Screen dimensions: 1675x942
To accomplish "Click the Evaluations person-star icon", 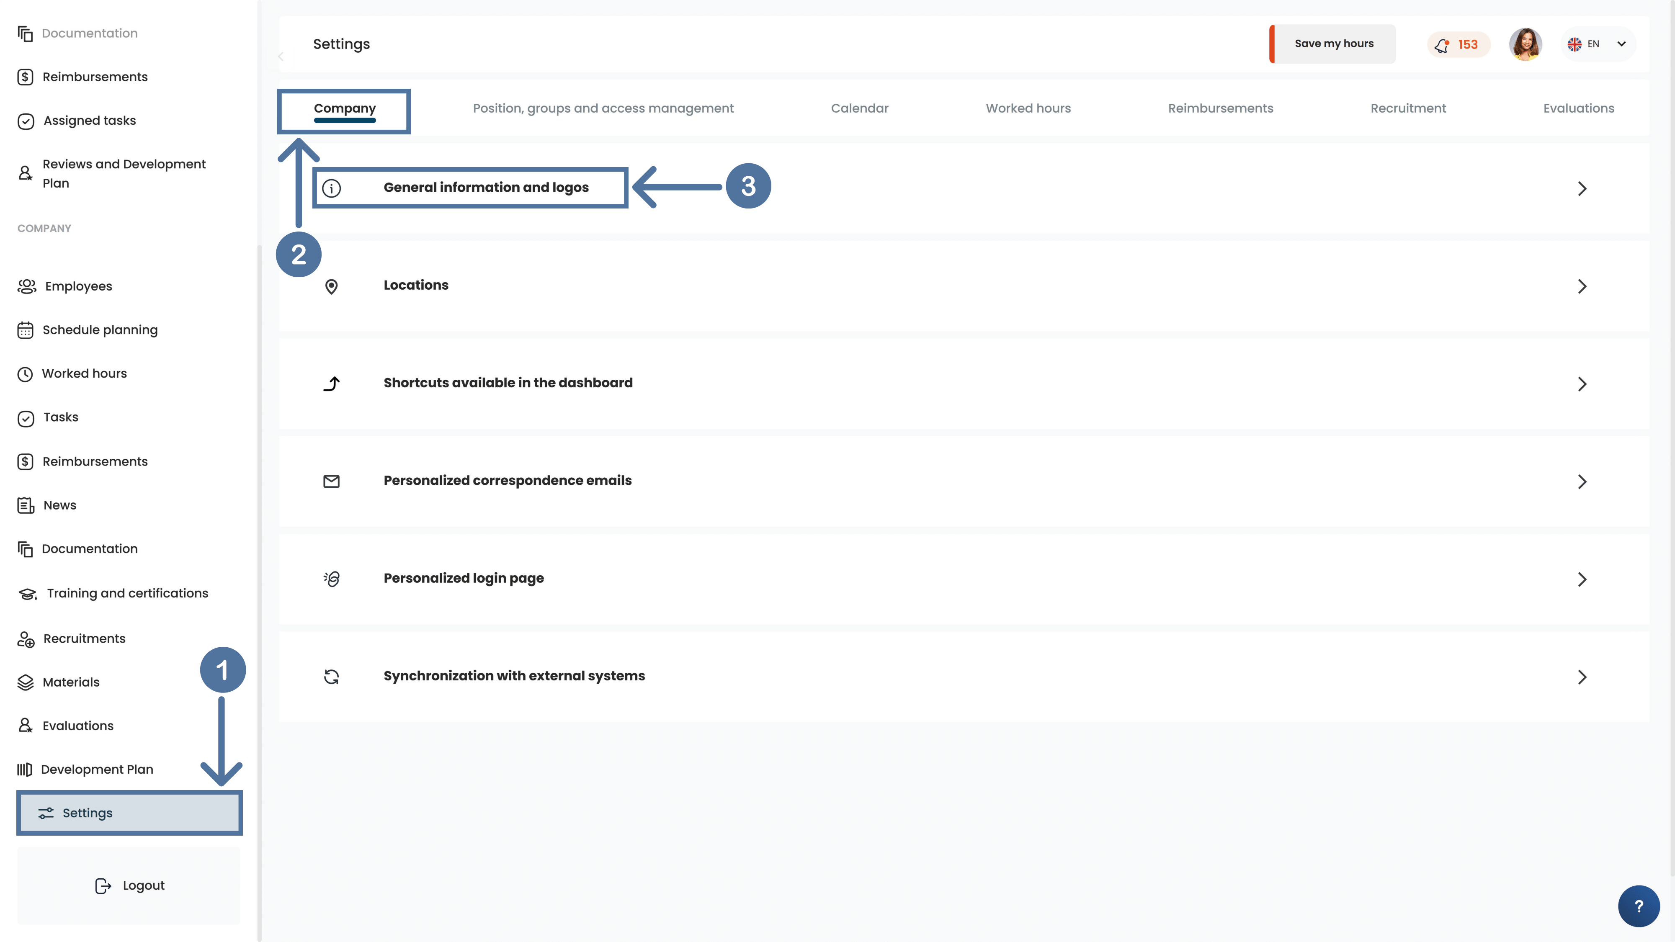I will 26,726.
